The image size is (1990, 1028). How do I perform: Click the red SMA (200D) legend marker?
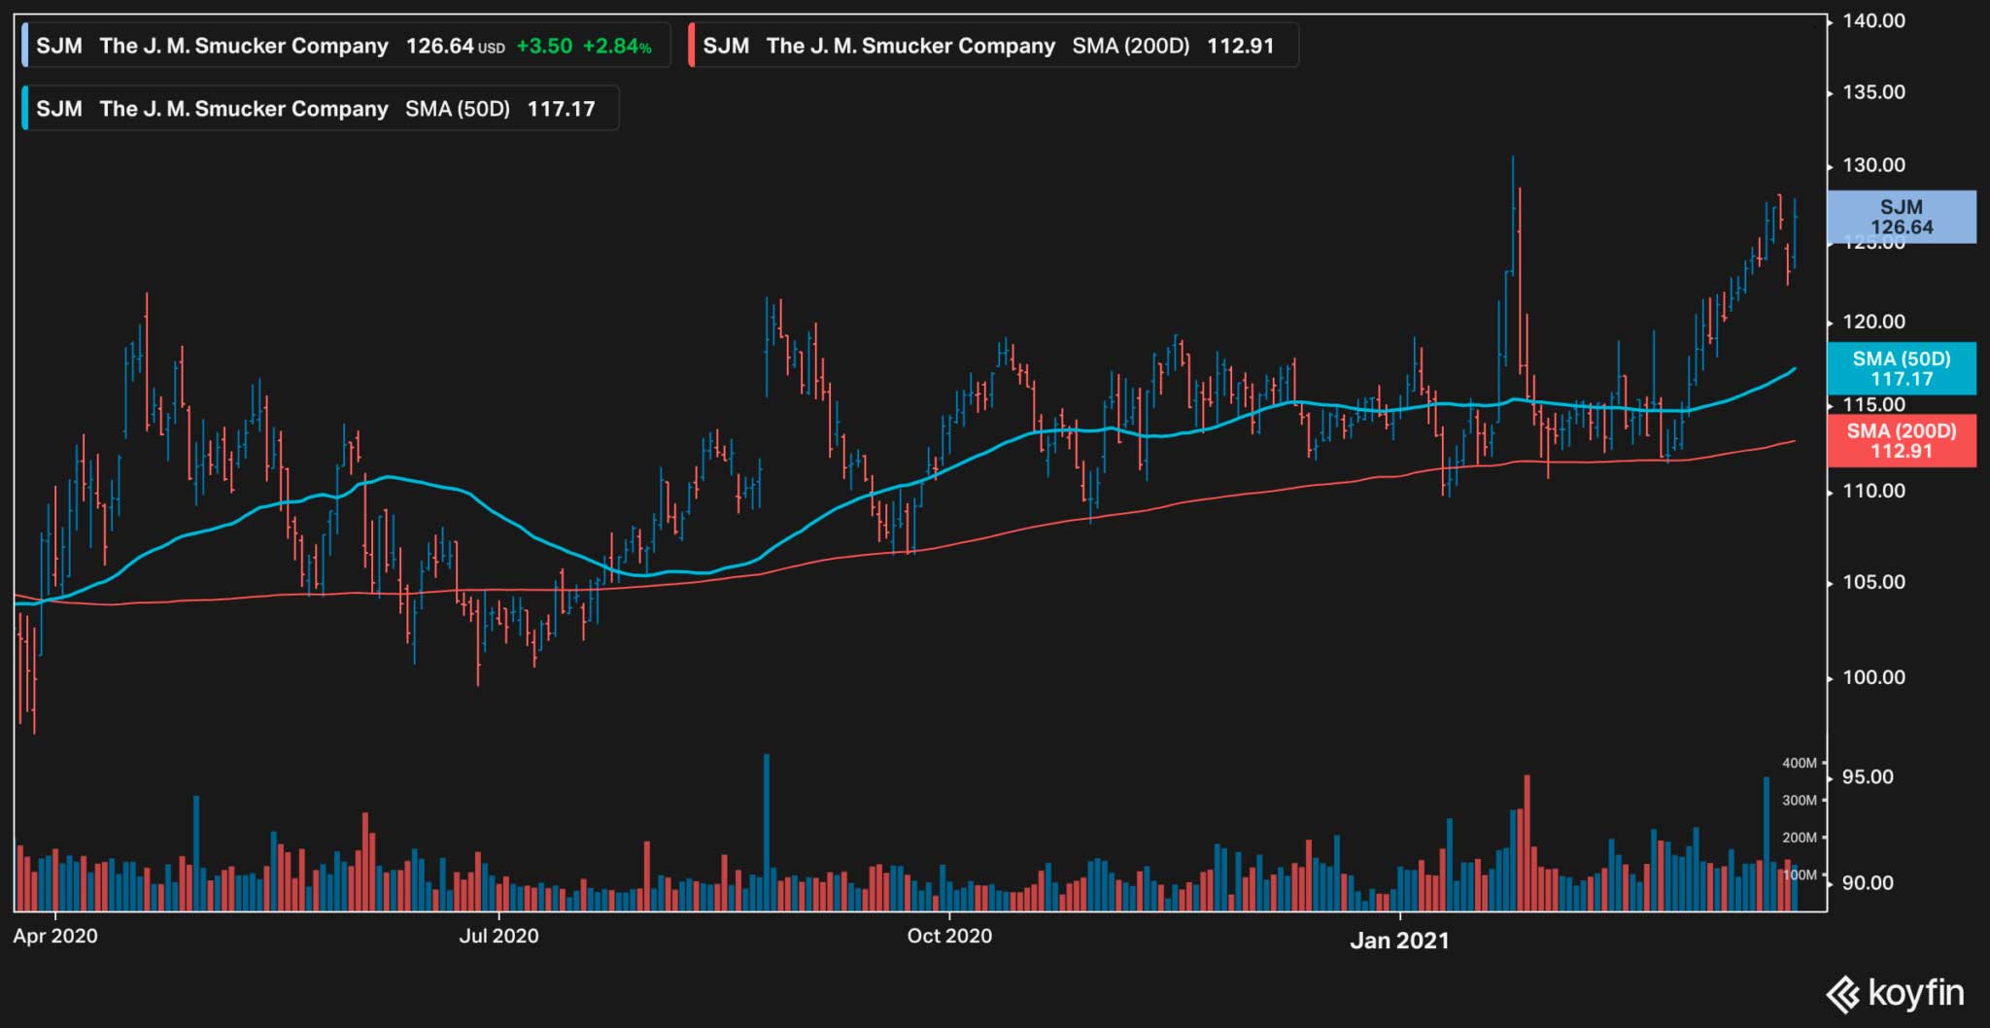click(691, 46)
